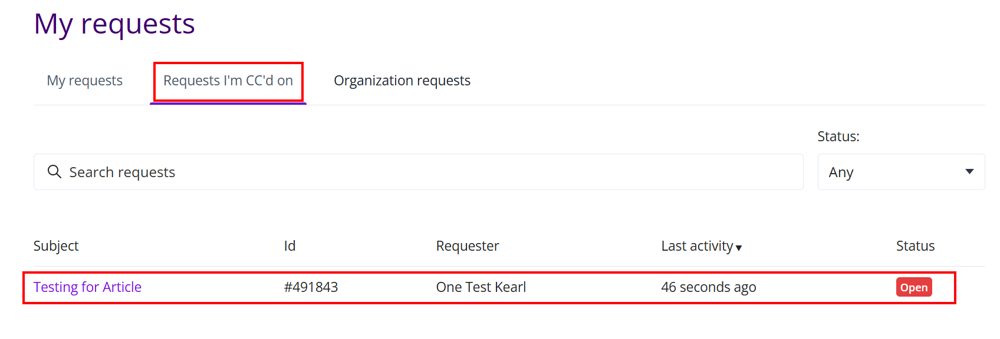Image resolution: width=1000 pixels, height=339 pixels.
Task: Switch to the My requests tab
Action: (85, 81)
